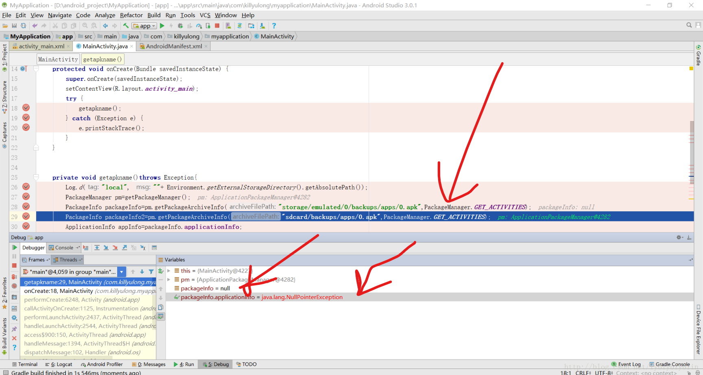Click the New Watch glasses-plus icon
This screenshot has height=375, width=703.
pyautogui.click(x=161, y=271)
